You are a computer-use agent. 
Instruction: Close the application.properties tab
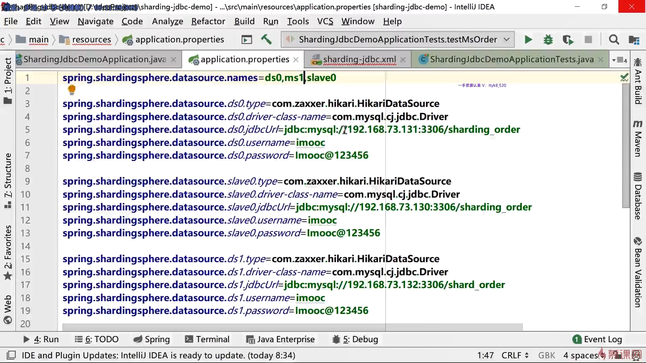tap(296, 59)
